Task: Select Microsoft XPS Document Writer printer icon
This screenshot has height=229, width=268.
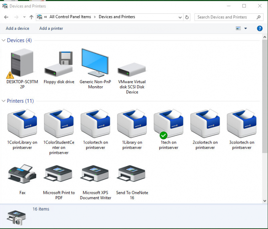Action: (x=95, y=174)
